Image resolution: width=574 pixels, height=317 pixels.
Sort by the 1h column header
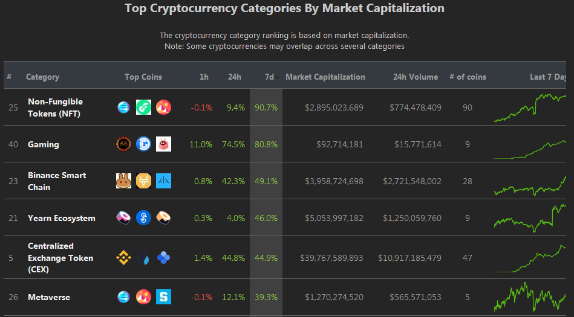(204, 77)
